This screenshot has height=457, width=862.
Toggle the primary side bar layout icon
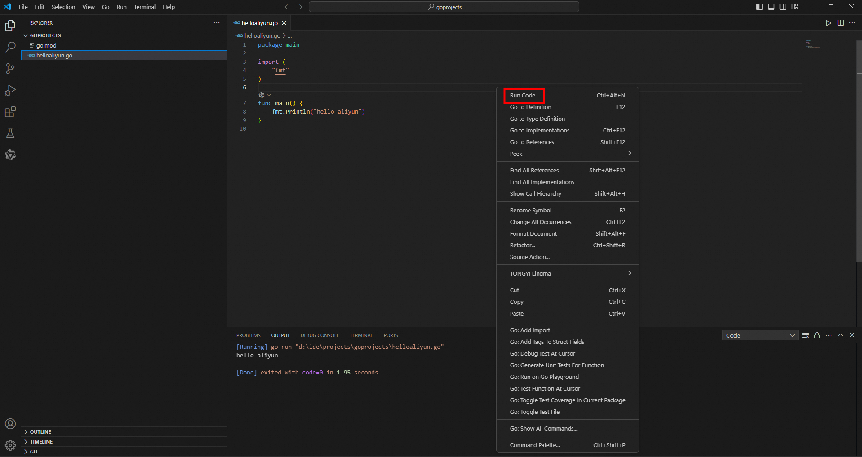point(760,7)
